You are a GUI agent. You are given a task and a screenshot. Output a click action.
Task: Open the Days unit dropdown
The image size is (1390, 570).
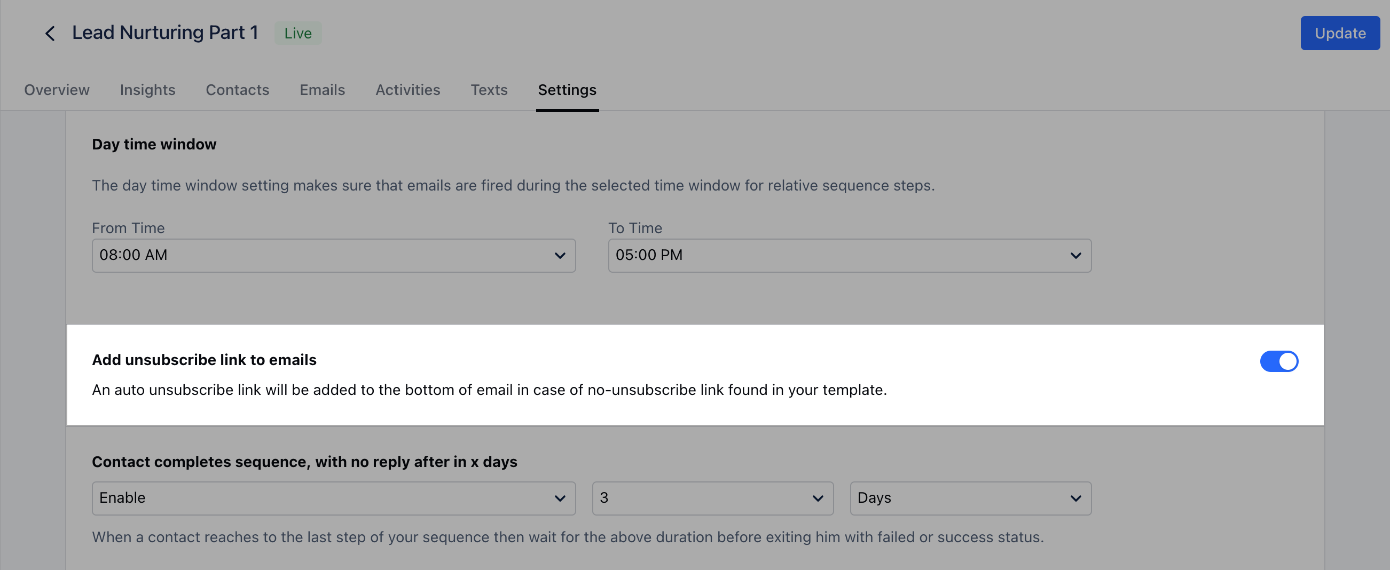pyautogui.click(x=971, y=498)
